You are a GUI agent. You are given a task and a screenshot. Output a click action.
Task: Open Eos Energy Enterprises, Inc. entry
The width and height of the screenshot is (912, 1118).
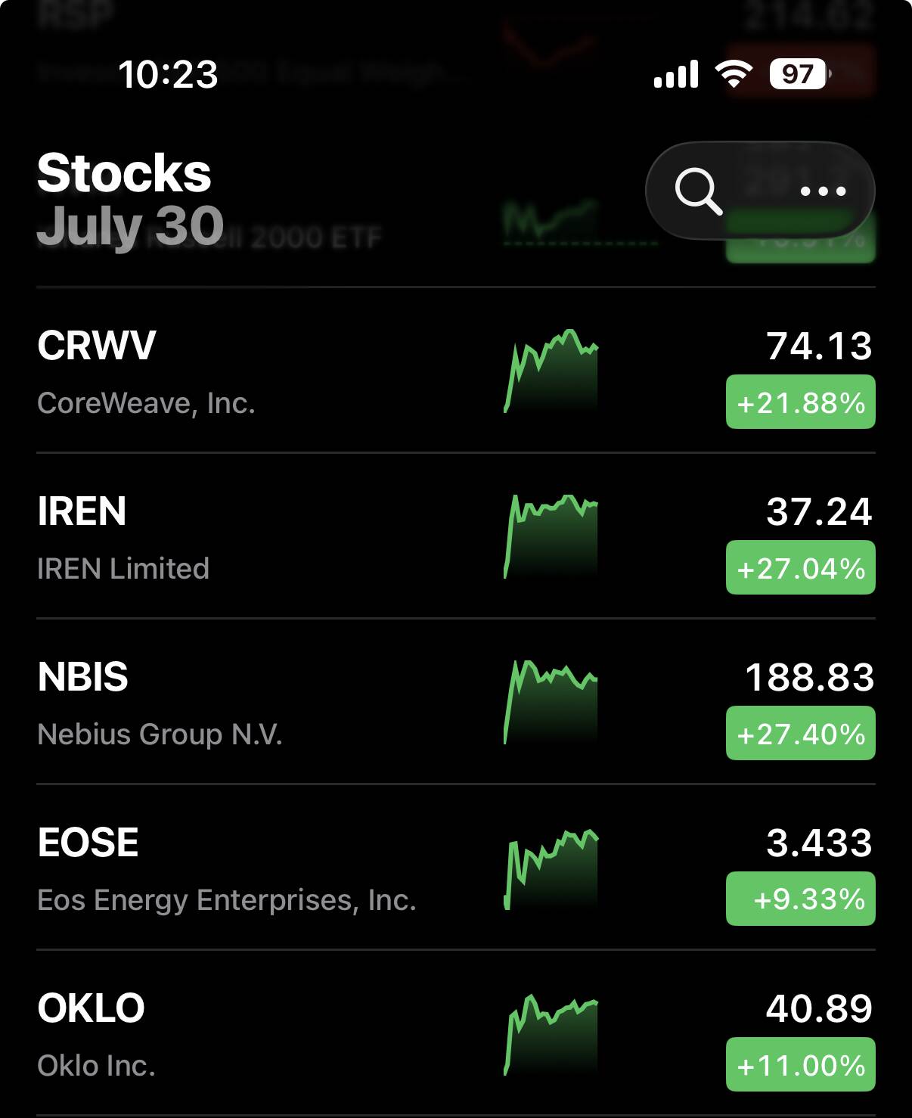[x=456, y=868]
